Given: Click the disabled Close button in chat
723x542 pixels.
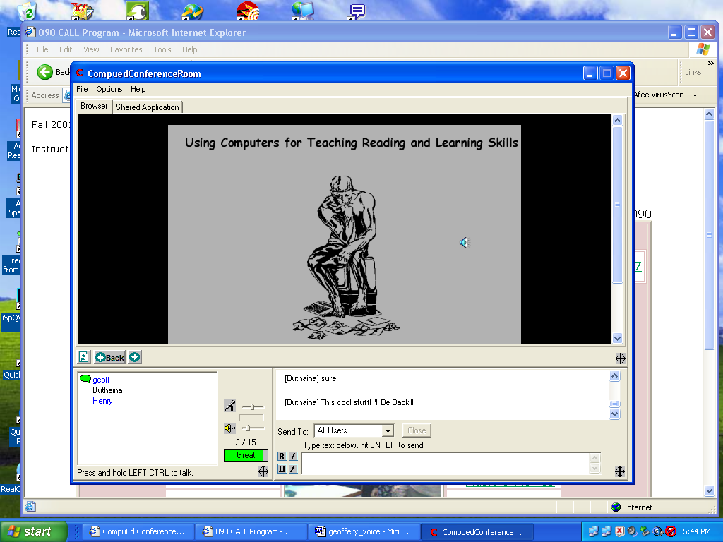Looking at the screenshot, I should point(417,430).
